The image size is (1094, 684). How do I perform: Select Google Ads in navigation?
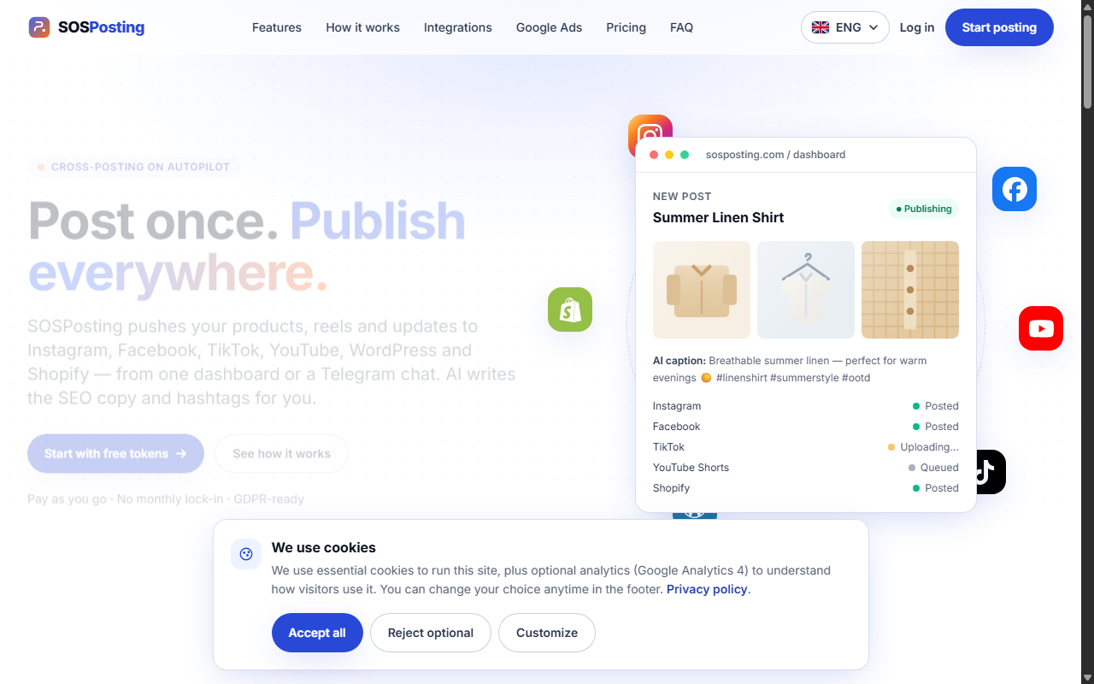(x=549, y=27)
